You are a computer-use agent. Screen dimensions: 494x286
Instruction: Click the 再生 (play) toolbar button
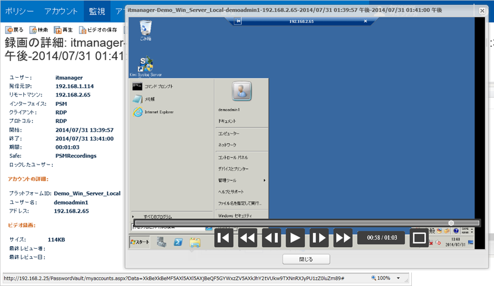point(64,30)
